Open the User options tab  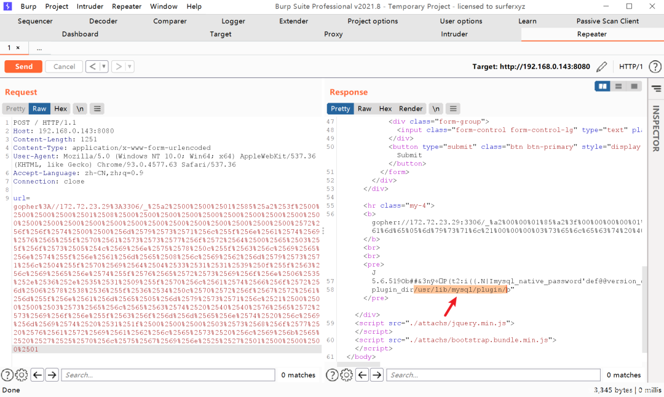461,21
